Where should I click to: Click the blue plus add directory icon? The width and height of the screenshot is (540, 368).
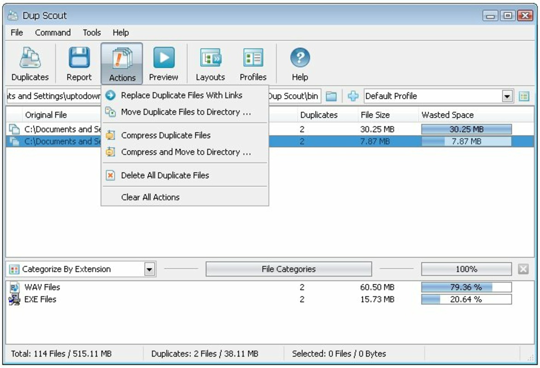[353, 96]
